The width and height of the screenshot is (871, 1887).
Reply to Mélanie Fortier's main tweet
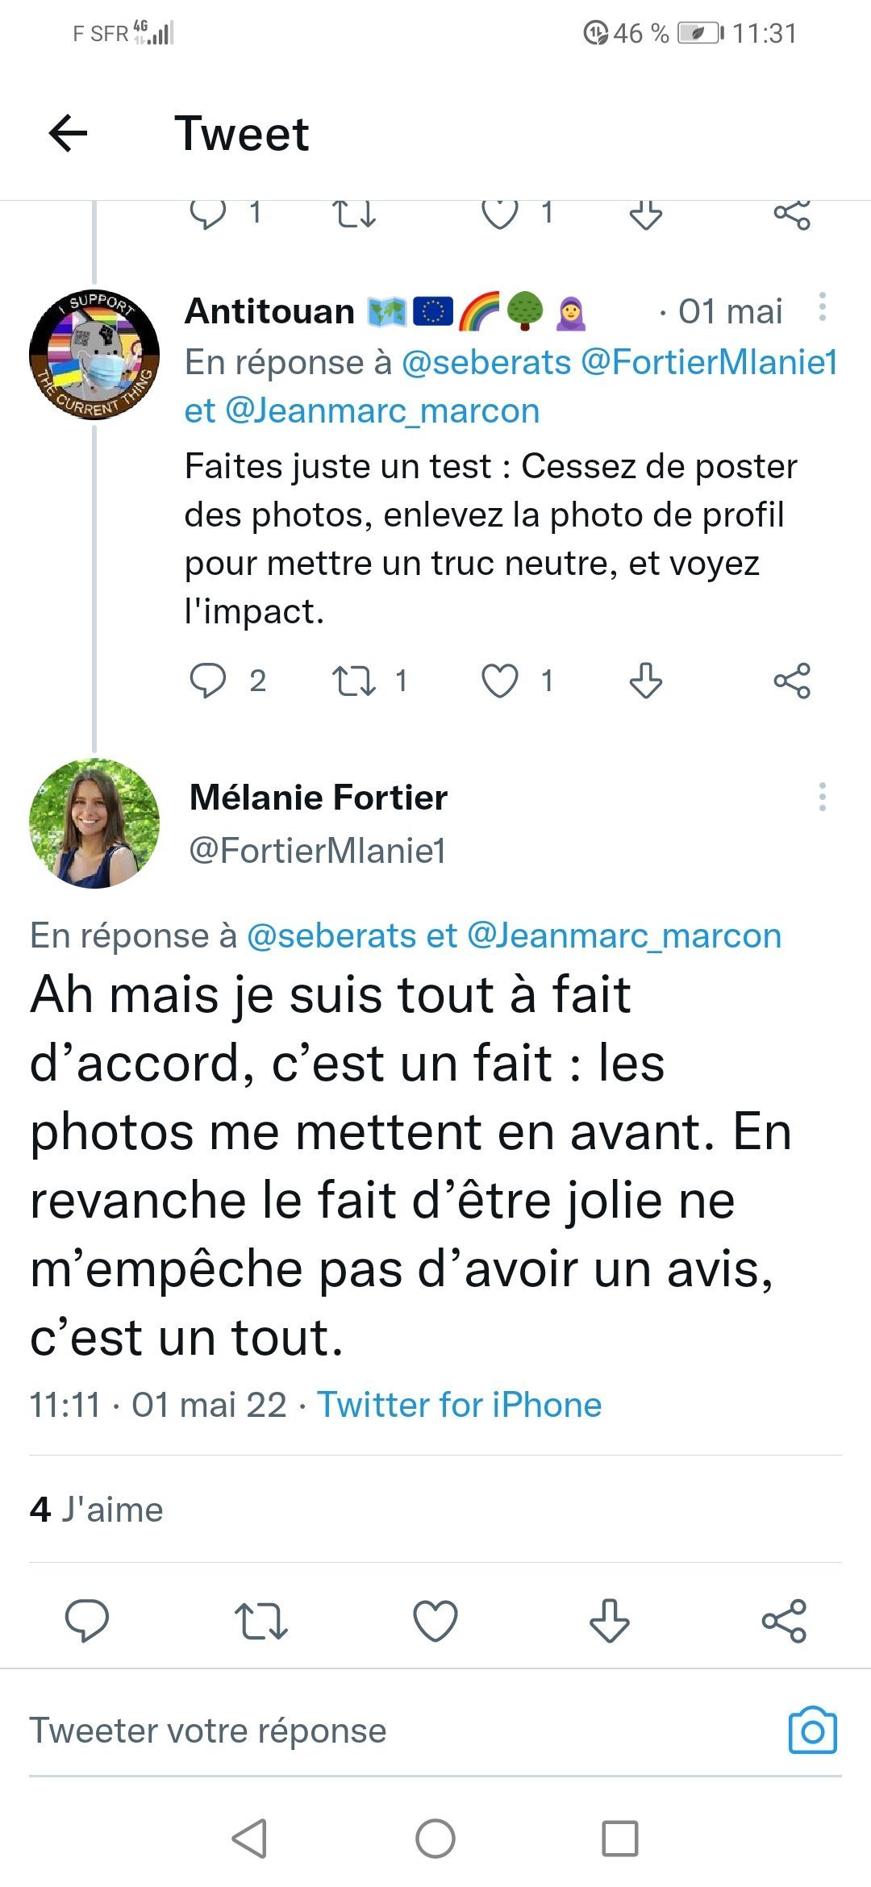click(86, 1621)
